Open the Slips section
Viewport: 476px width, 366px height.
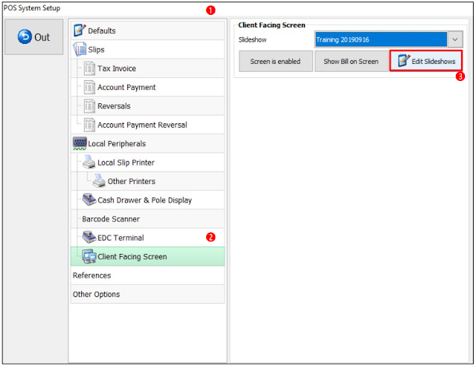(148, 50)
